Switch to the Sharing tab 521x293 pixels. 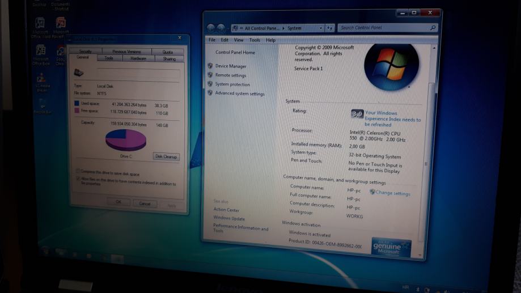click(x=169, y=59)
